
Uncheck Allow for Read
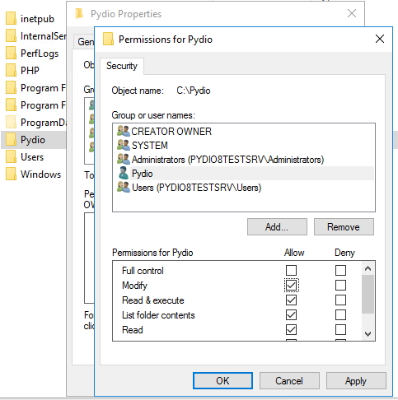point(291,330)
